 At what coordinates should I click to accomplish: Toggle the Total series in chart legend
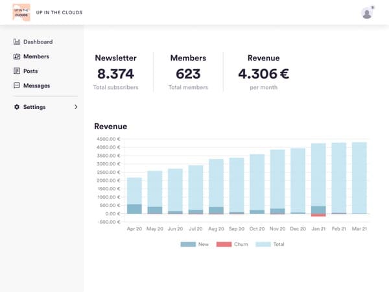point(269,244)
